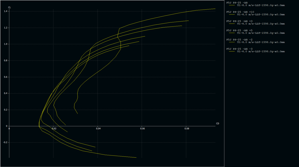
Task: Select the line color swatch under -AR +5
Action: coord(232,33)
